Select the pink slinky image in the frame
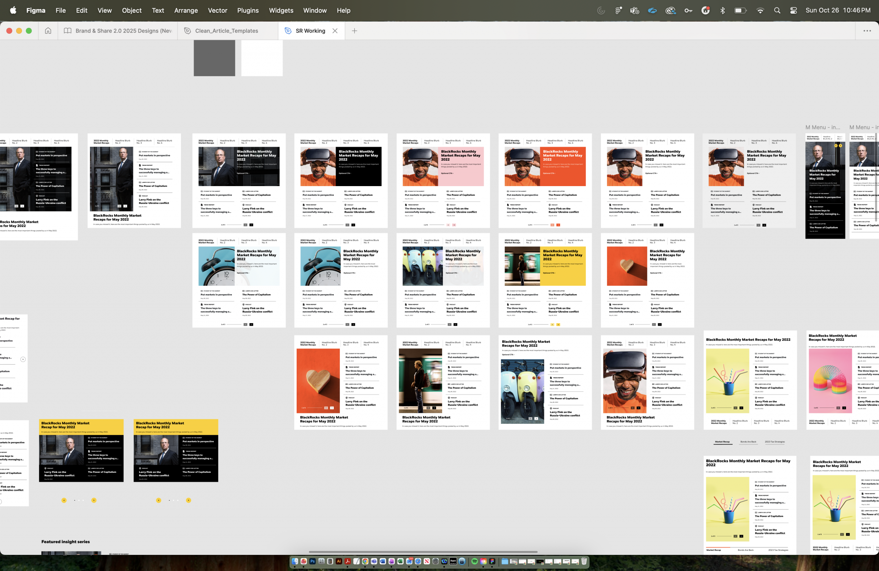 pyautogui.click(x=830, y=380)
